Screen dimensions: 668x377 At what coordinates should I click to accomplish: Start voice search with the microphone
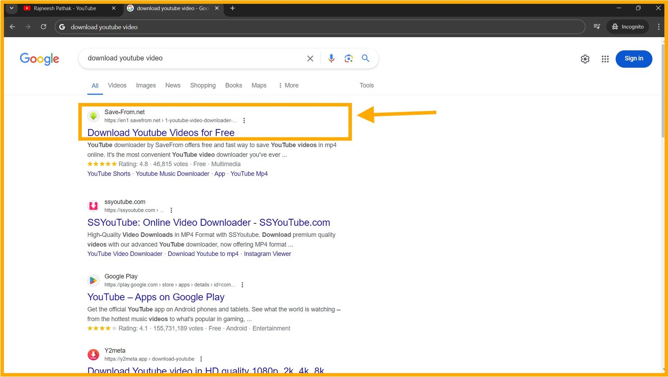coord(331,58)
